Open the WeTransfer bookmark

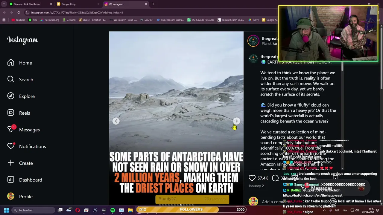[x=123, y=20]
